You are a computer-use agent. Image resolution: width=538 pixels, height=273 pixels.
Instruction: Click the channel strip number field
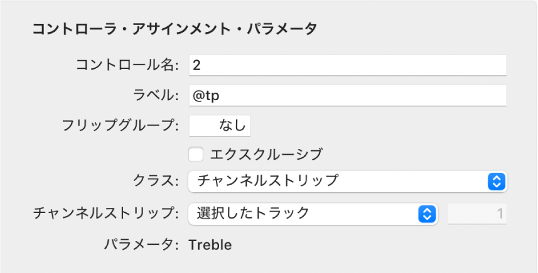coord(477,214)
